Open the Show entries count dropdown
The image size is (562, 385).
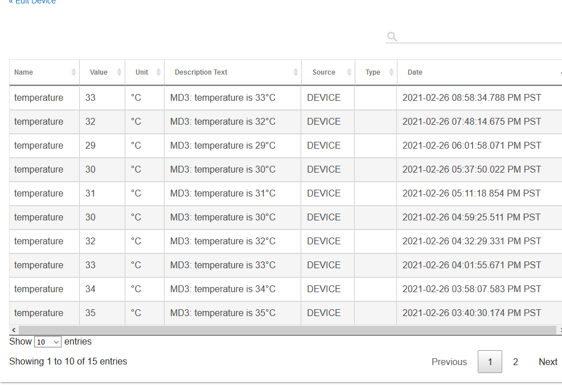pyautogui.click(x=48, y=342)
